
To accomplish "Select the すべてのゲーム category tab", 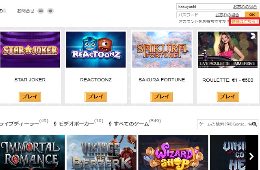I will coord(137,123).
